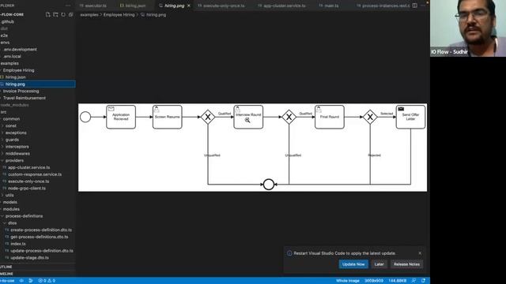Open node-grpc-client.ts in explorer

(x=26, y=189)
